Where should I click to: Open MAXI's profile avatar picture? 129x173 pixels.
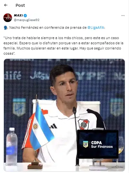[8, 18]
